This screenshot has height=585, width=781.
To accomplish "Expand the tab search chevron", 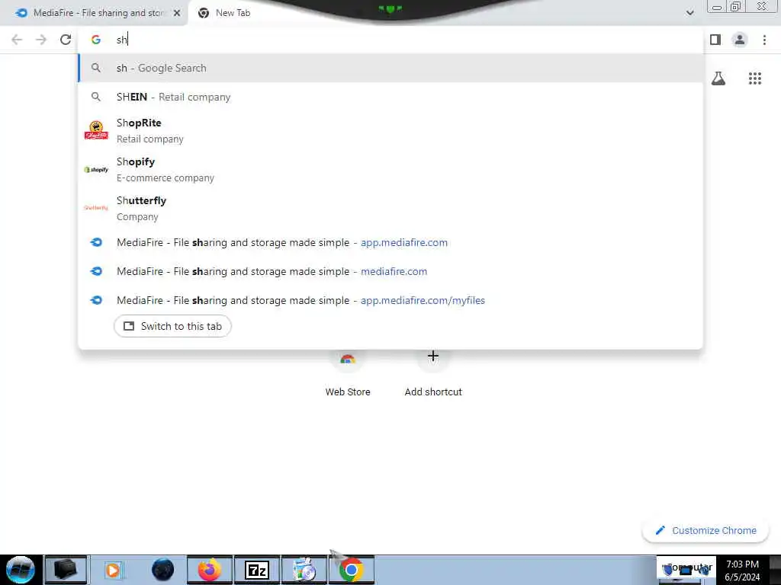I will (689, 13).
